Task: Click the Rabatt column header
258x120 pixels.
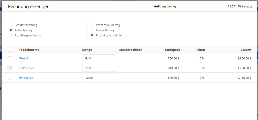Action: (200, 50)
